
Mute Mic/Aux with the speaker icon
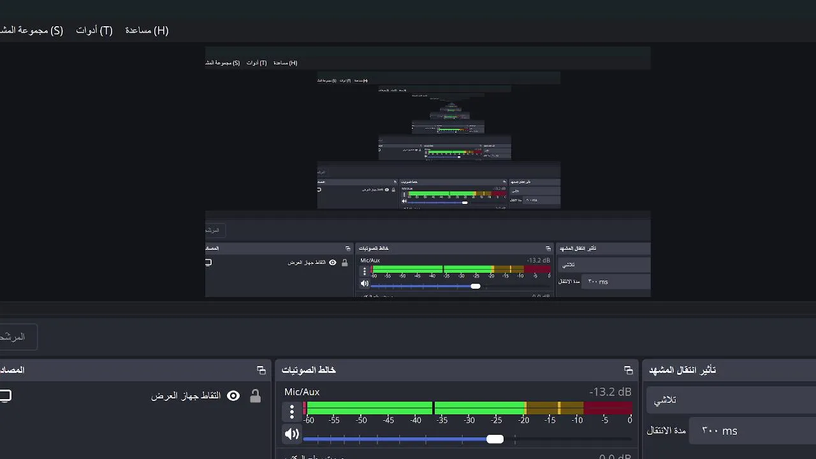(x=292, y=434)
